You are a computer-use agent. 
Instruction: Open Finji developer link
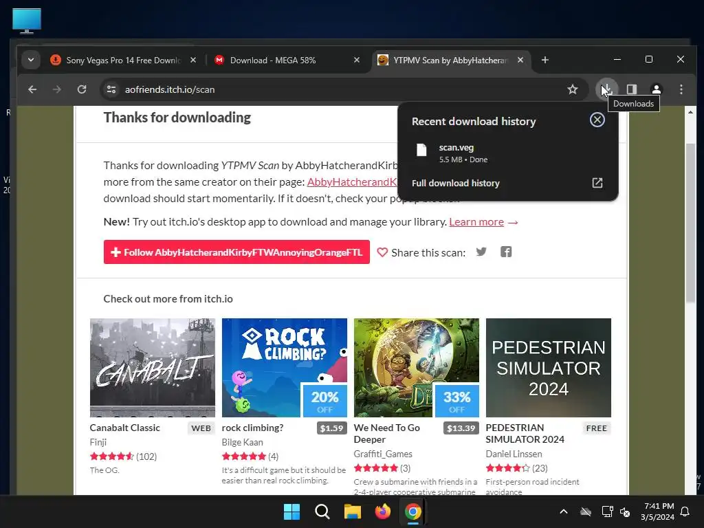tap(98, 442)
